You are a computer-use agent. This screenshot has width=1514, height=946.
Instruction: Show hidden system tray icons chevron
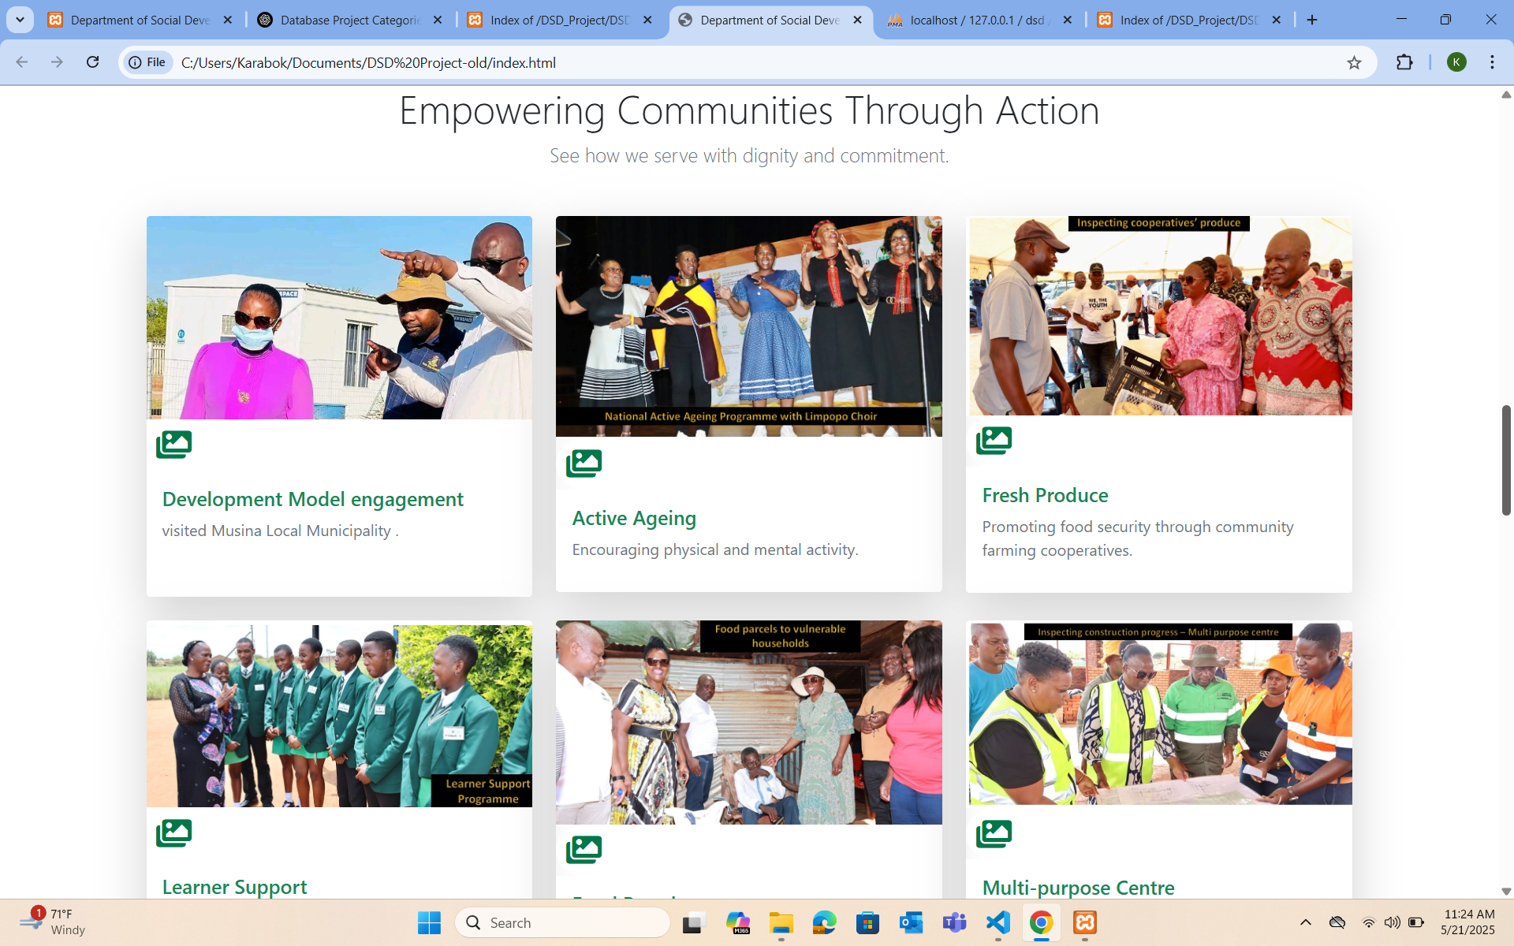coord(1306,922)
